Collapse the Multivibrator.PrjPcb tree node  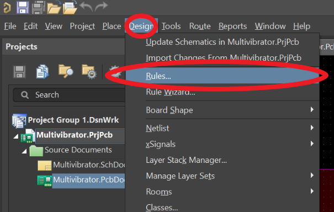(16, 136)
